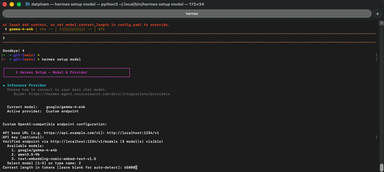Image resolution: width=384 pixels, height=172 pixels.
Task: Click 'Custom OpenAI-compatible endpoint configuration:' line
Action: click(x=55, y=124)
